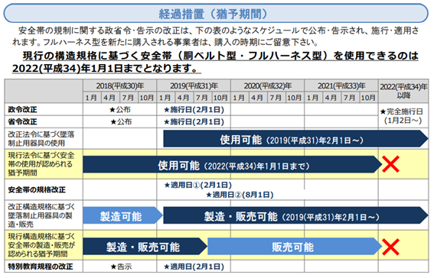Click the 2021(平成33)年 column header
434x278 pixels.
[341, 86]
